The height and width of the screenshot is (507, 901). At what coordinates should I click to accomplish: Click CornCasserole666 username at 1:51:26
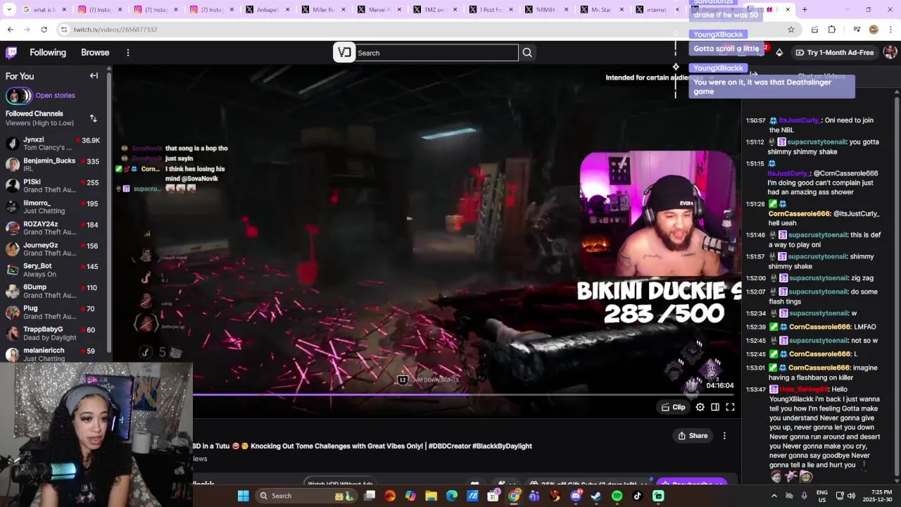click(799, 214)
